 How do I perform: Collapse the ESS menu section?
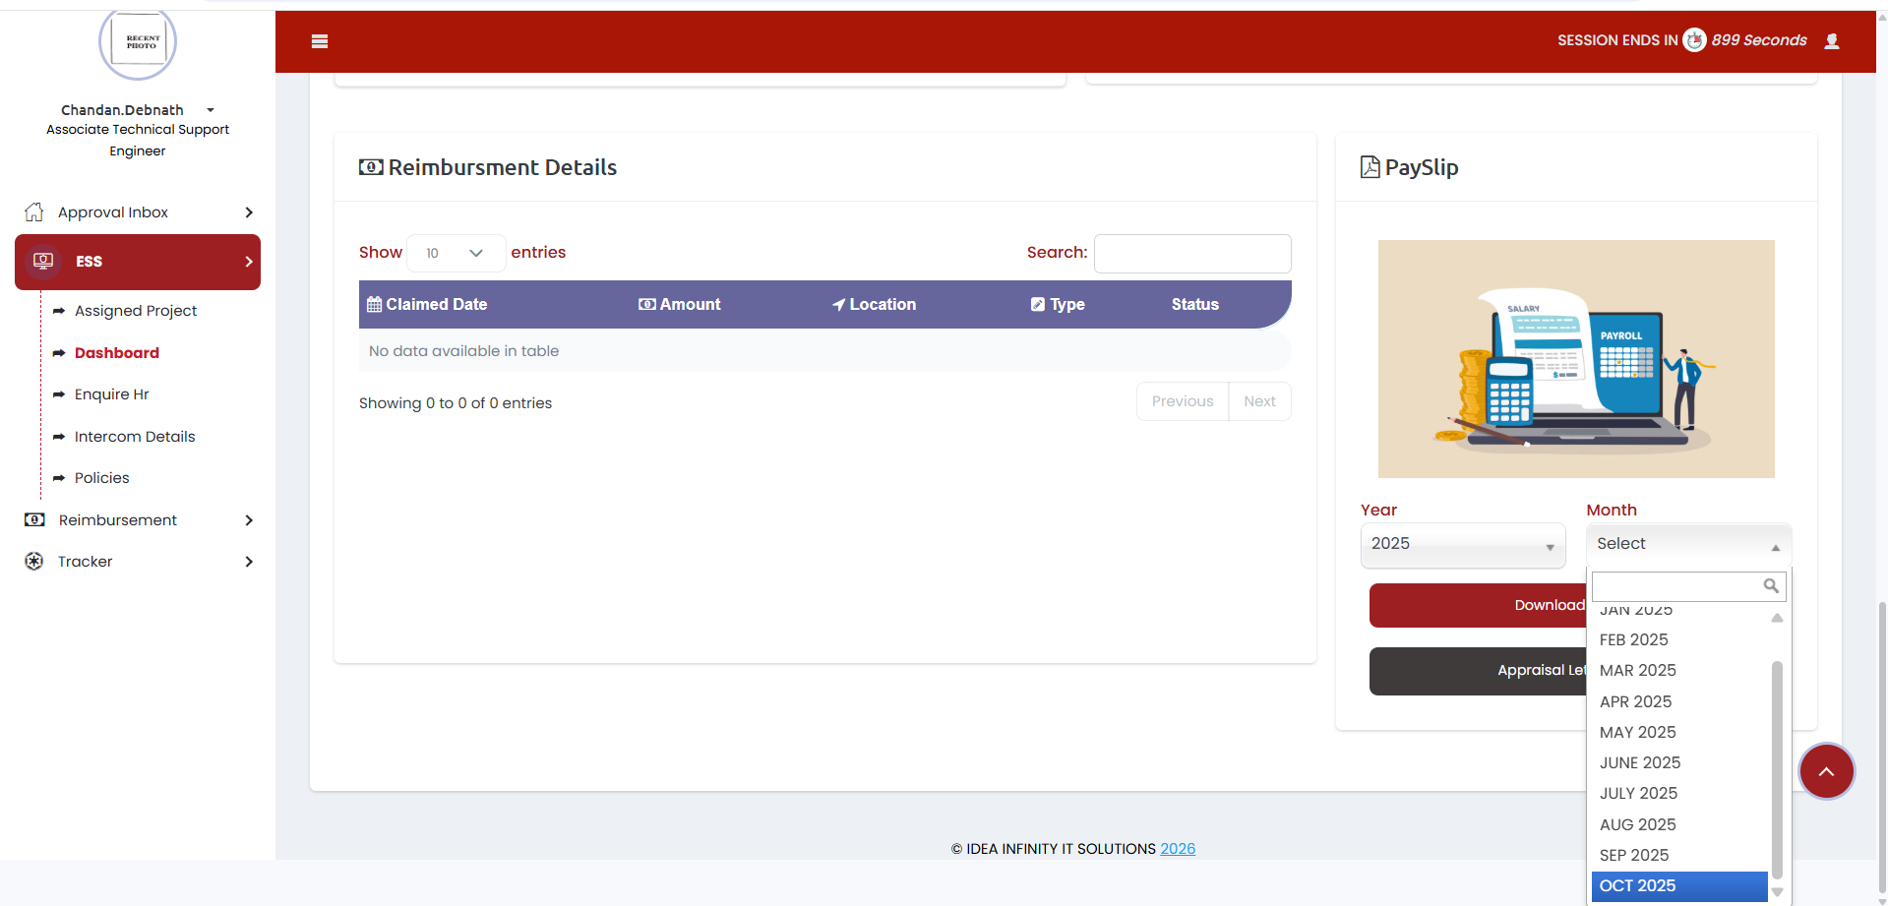[138, 262]
